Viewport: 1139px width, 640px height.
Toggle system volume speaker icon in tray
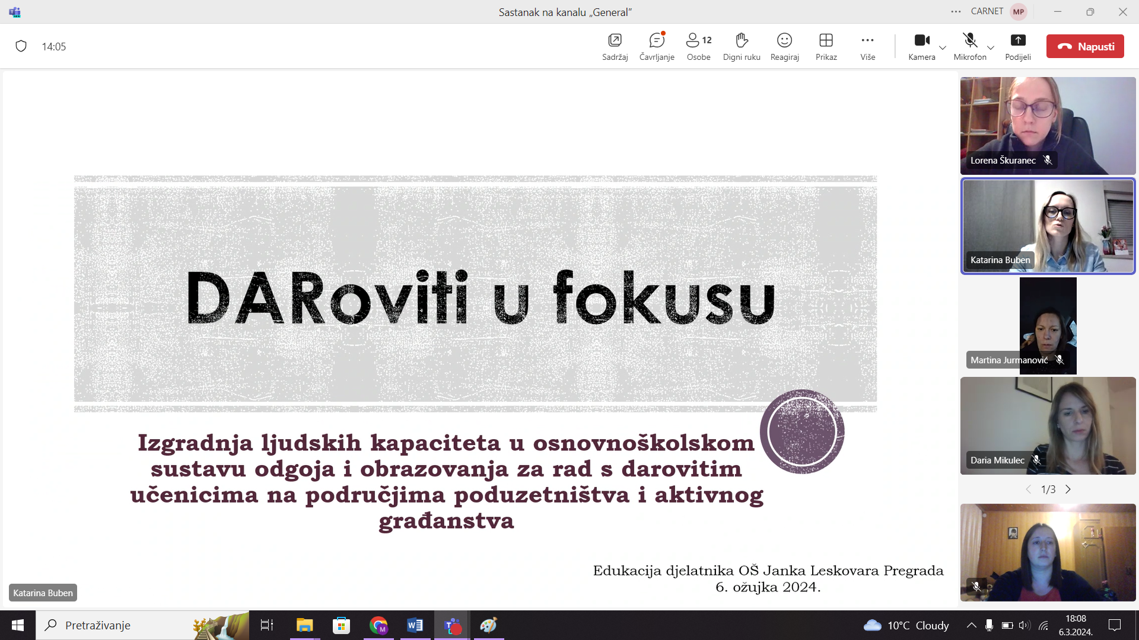coord(1025,625)
